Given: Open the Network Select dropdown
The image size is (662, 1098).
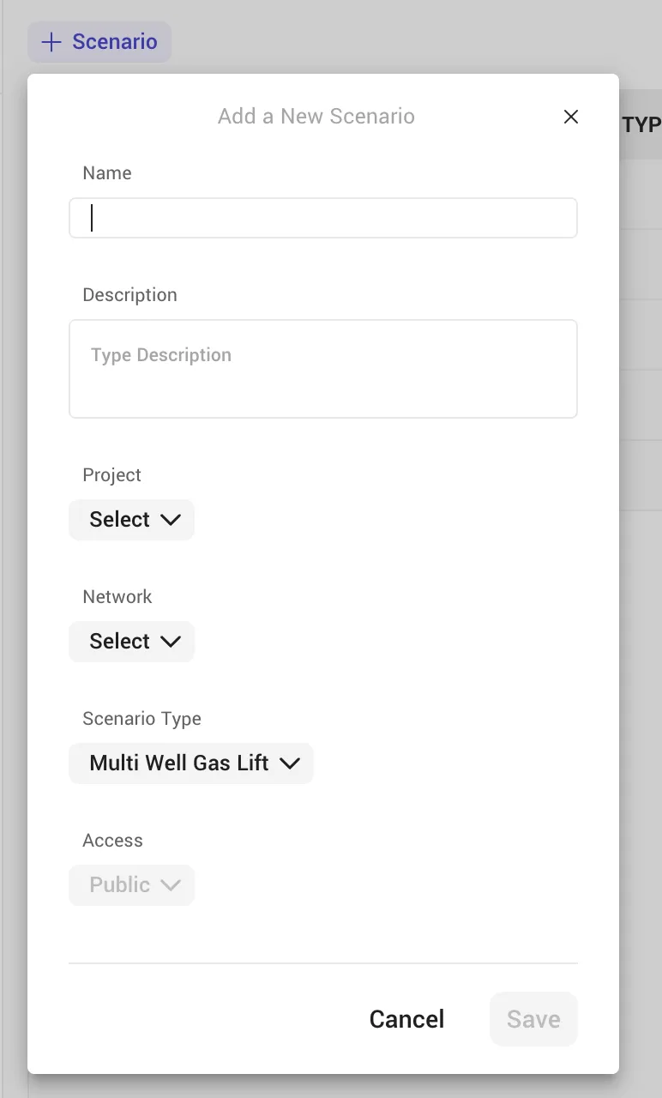Looking at the screenshot, I should point(132,642).
